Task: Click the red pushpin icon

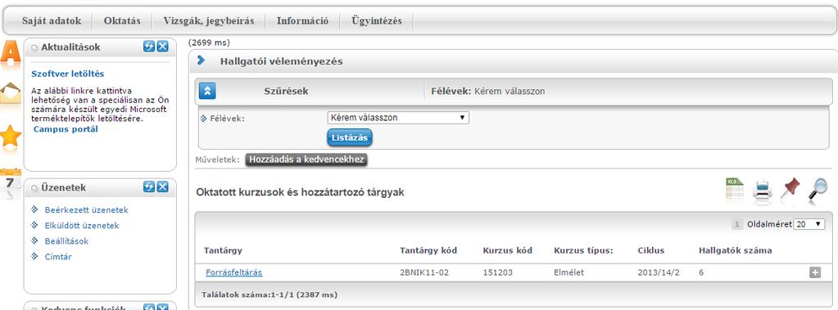Action: click(790, 189)
